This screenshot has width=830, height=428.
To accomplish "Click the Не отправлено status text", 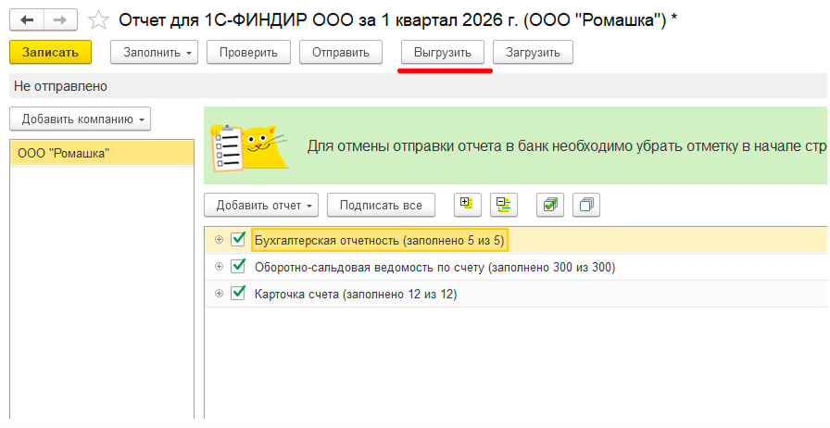I will click(x=60, y=86).
